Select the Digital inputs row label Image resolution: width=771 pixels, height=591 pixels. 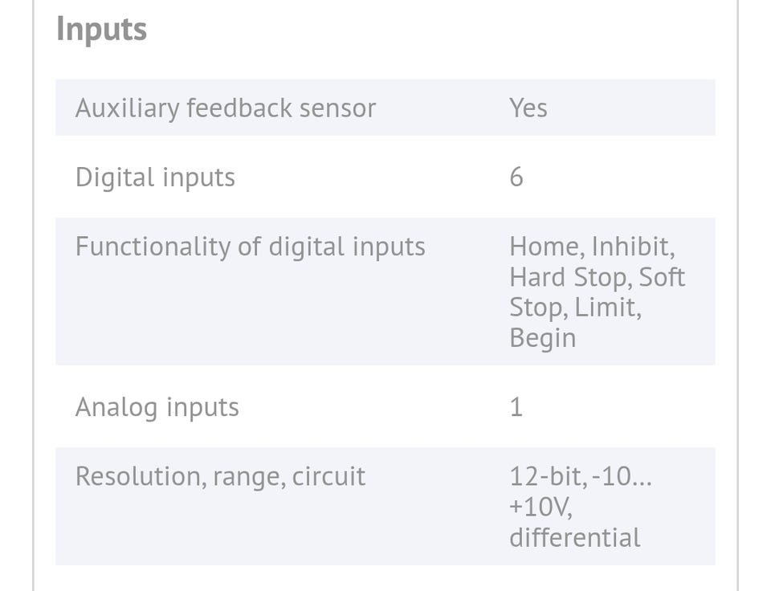pyautogui.click(x=155, y=177)
